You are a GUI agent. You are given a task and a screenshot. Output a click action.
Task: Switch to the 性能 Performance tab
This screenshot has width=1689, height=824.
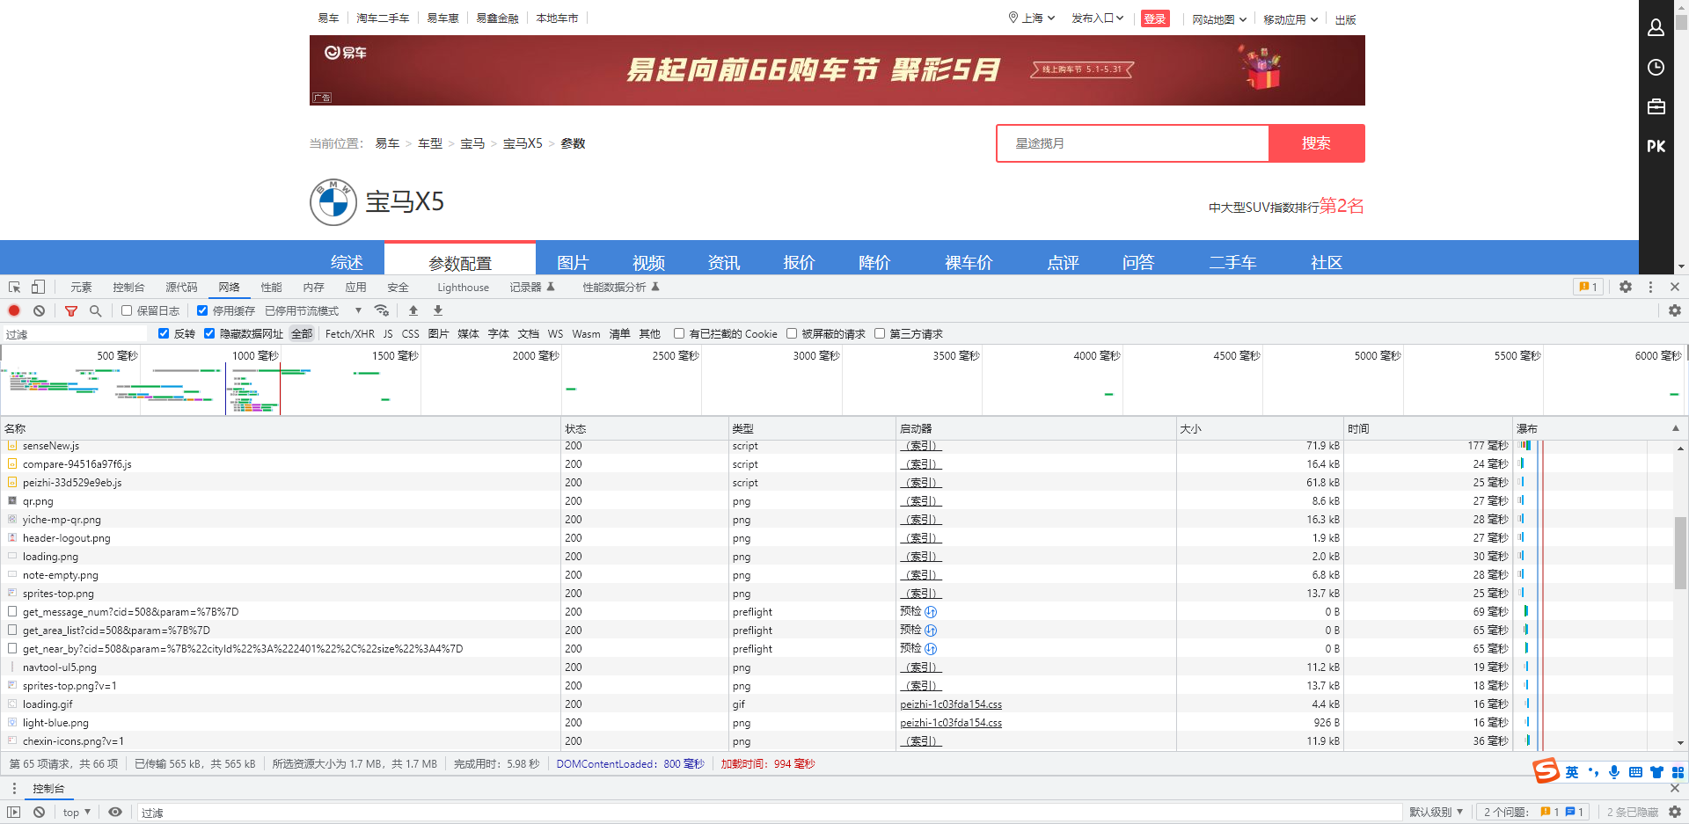point(271,287)
